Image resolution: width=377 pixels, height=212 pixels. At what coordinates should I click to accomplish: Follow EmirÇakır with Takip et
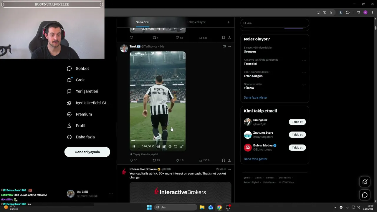click(x=297, y=122)
